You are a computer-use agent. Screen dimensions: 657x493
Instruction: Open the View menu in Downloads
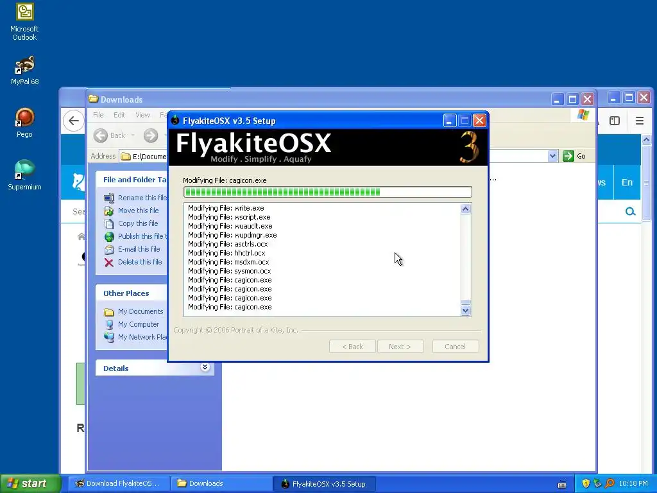tap(142, 115)
